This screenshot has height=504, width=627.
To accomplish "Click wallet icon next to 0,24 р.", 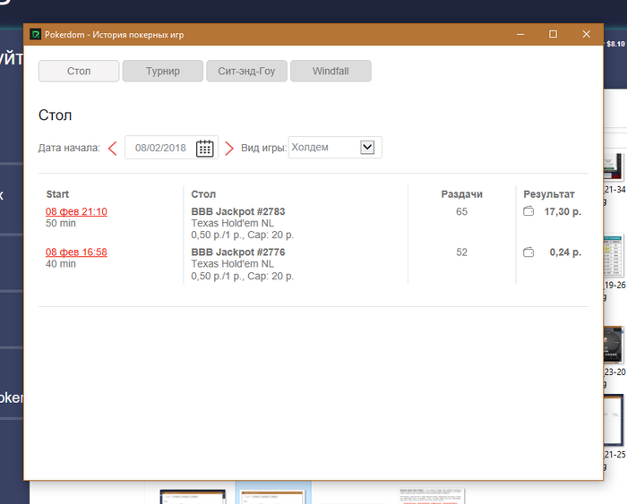I will point(528,252).
